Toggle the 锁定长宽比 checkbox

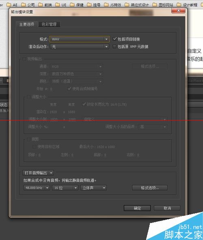point(84,104)
